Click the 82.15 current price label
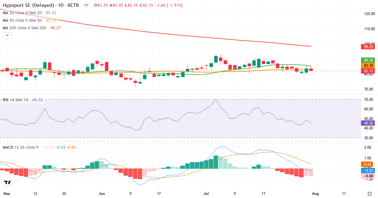 pos(368,71)
